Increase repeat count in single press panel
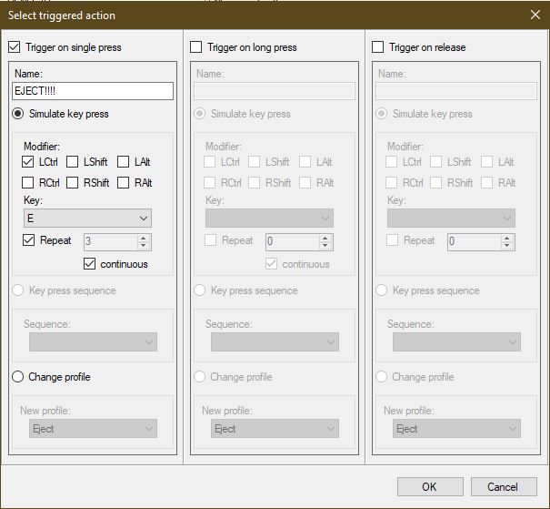The height and width of the screenshot is (509, 550). pos(143,239)
